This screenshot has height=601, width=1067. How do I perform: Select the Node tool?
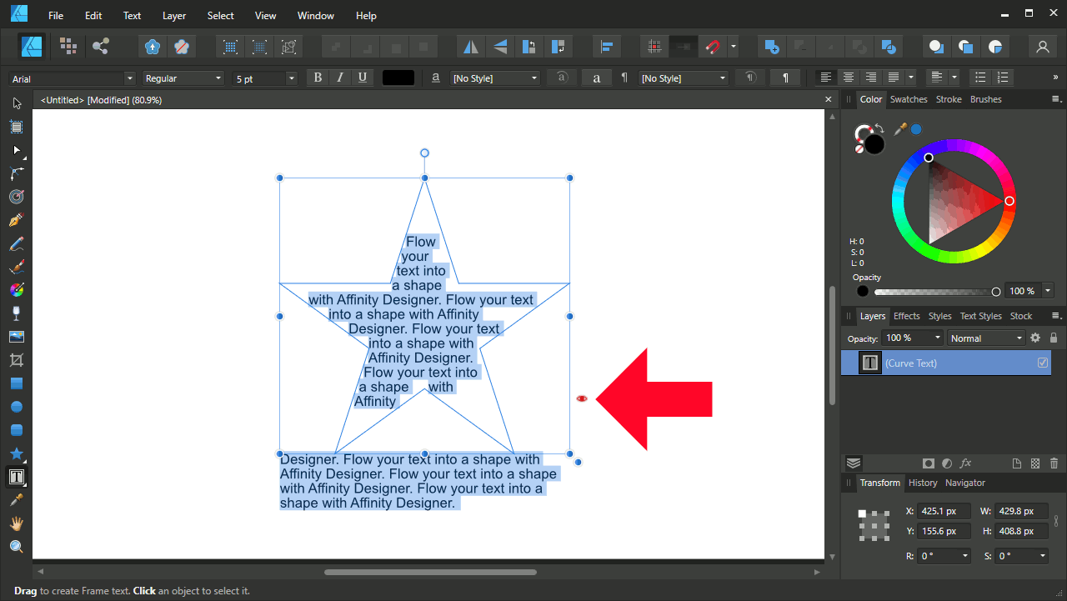pos(16,149)
